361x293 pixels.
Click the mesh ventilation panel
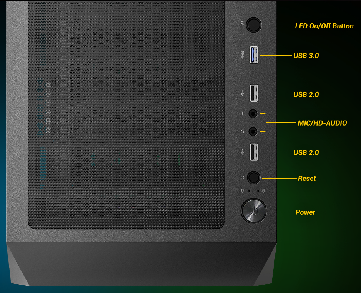(x=126, y=115)
